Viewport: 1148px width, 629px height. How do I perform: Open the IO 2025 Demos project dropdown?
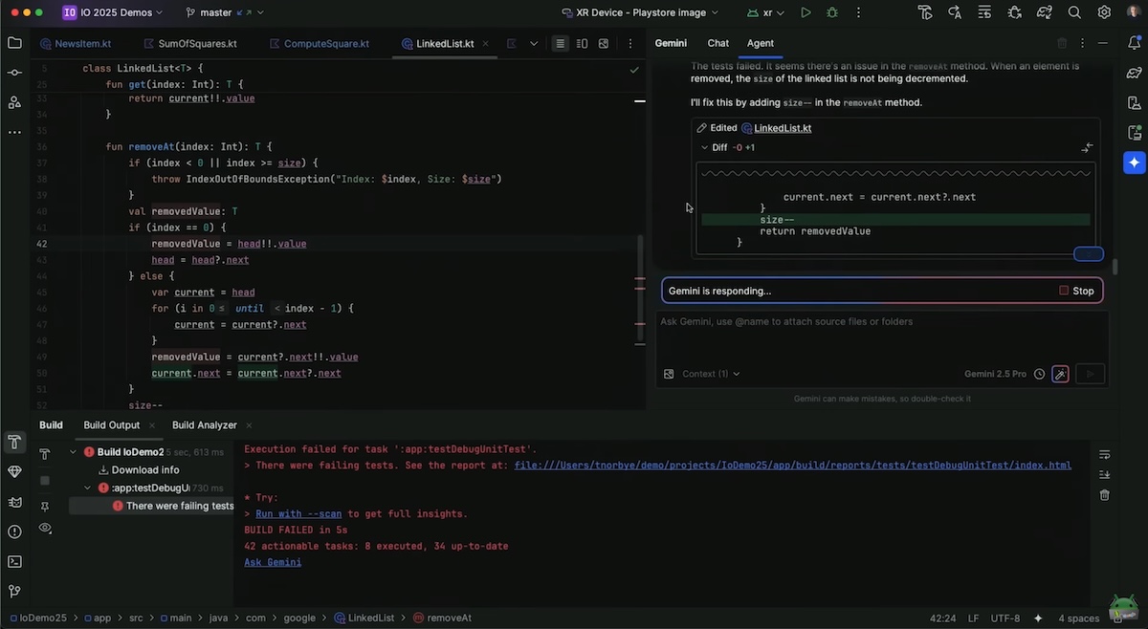[x=112, y=12]
